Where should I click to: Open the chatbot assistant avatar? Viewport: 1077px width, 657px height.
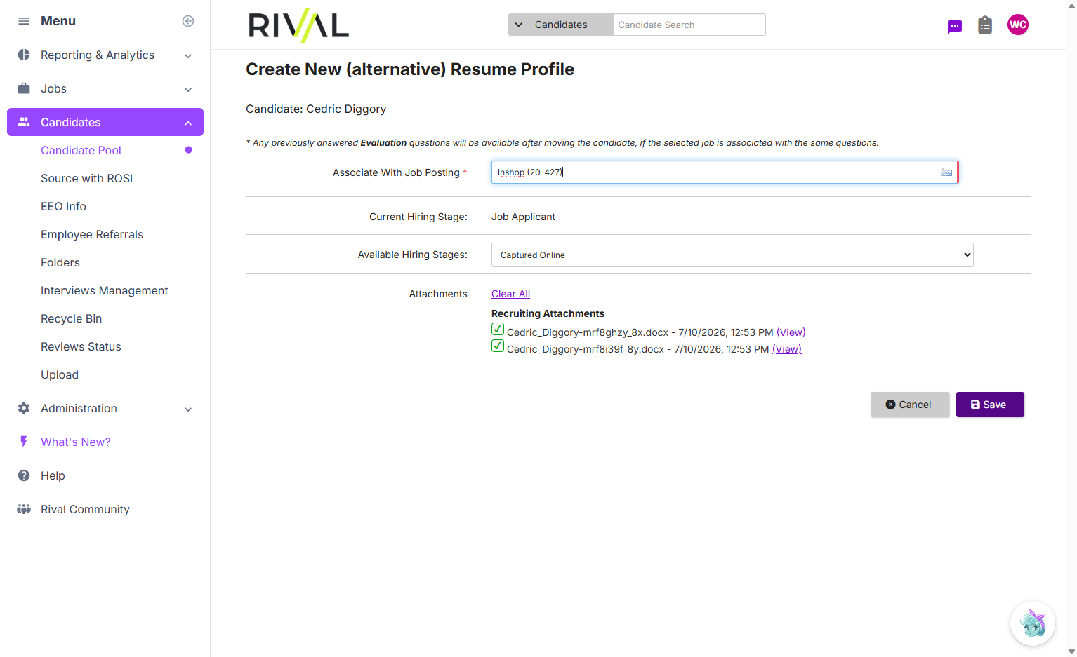(x=1033, y=623)
